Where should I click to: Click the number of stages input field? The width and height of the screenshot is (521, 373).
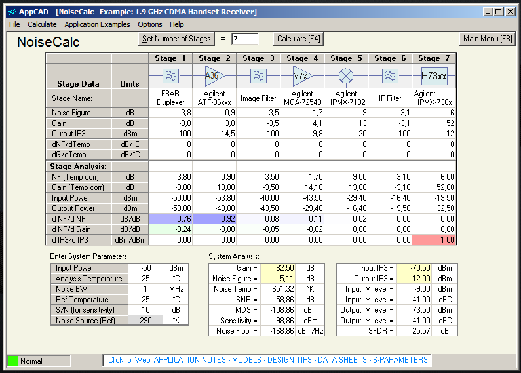click(245, 39)
